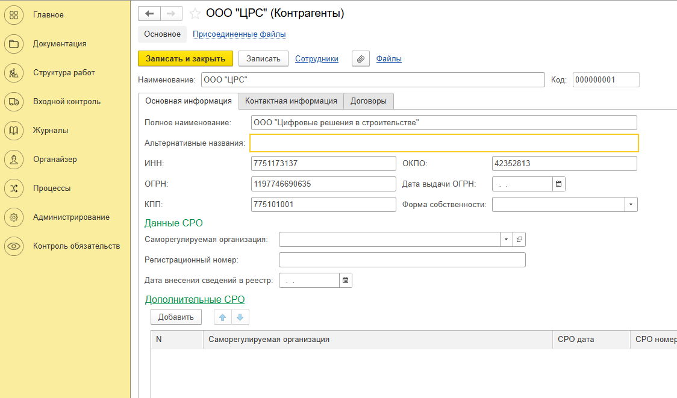Expand Форма собственности dropdown
This screenshot has width=677, height=398.
(x=631, y=204)
